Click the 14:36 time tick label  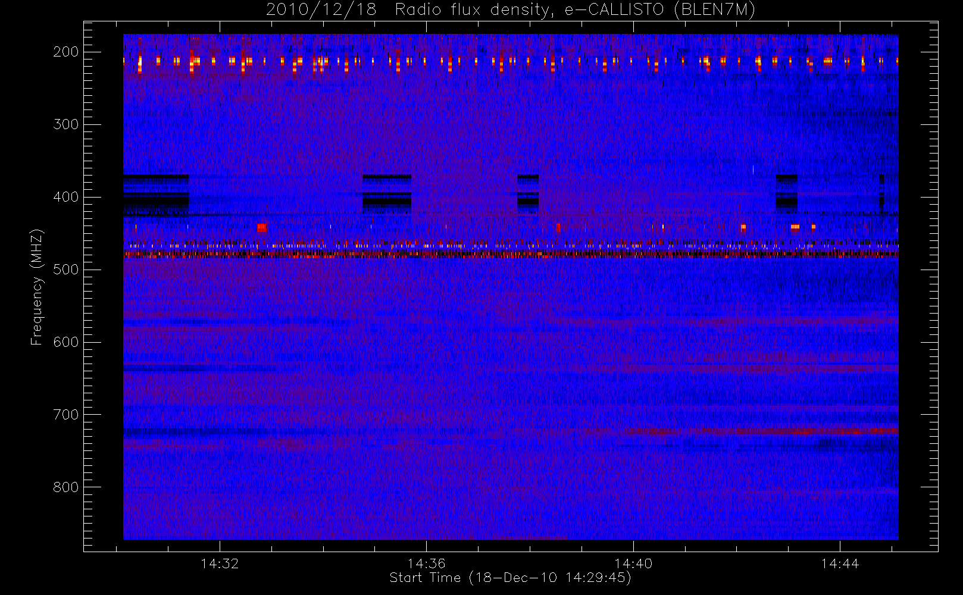(426, 563)
